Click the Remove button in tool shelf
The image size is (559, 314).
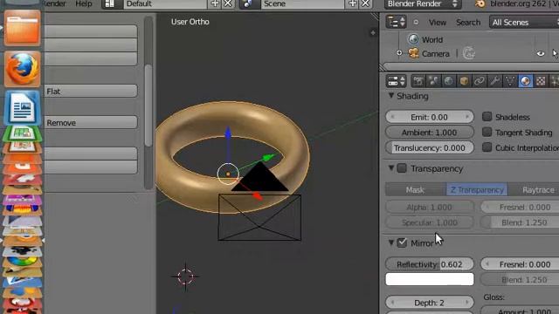(x=91, y=122)
